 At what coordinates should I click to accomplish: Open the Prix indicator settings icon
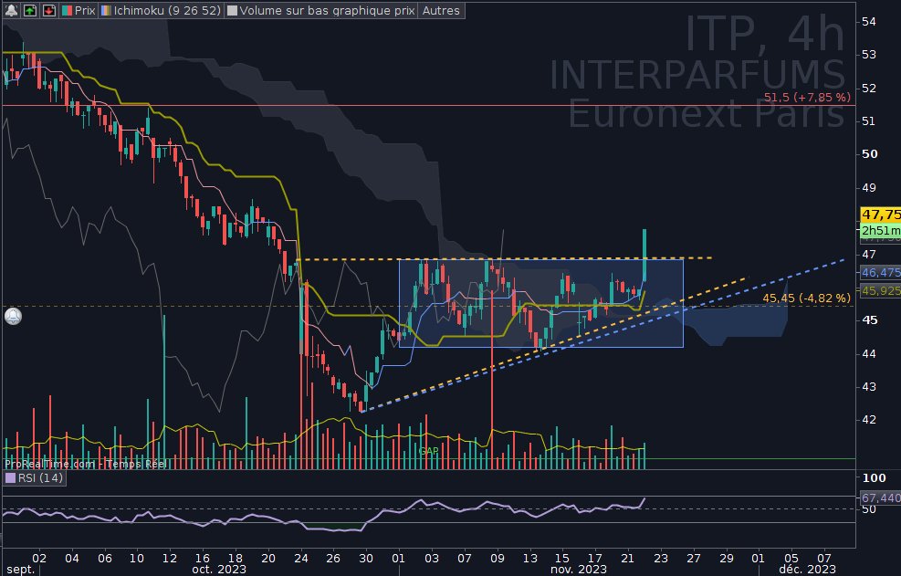(x=68, y=11)
